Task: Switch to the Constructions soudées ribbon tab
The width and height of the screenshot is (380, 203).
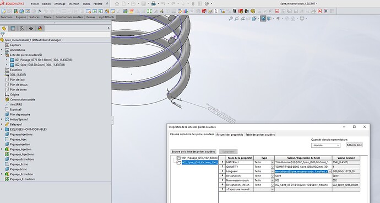Action: [x=69, y=17]
